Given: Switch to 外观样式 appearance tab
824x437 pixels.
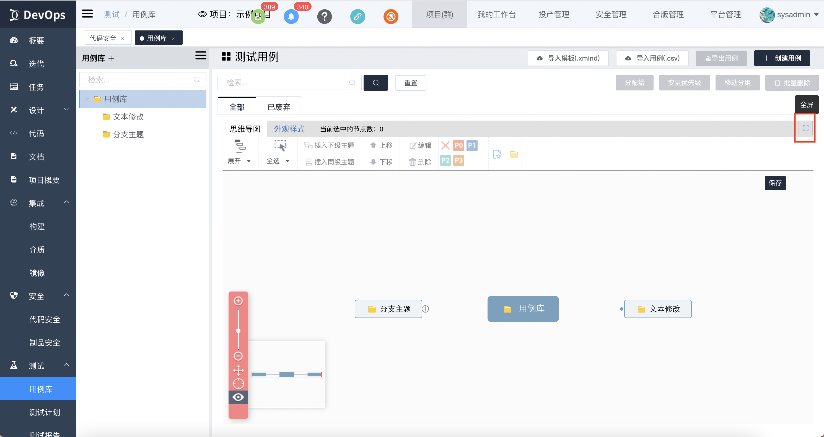Looking at the screenshot, I should coord(289,129).
